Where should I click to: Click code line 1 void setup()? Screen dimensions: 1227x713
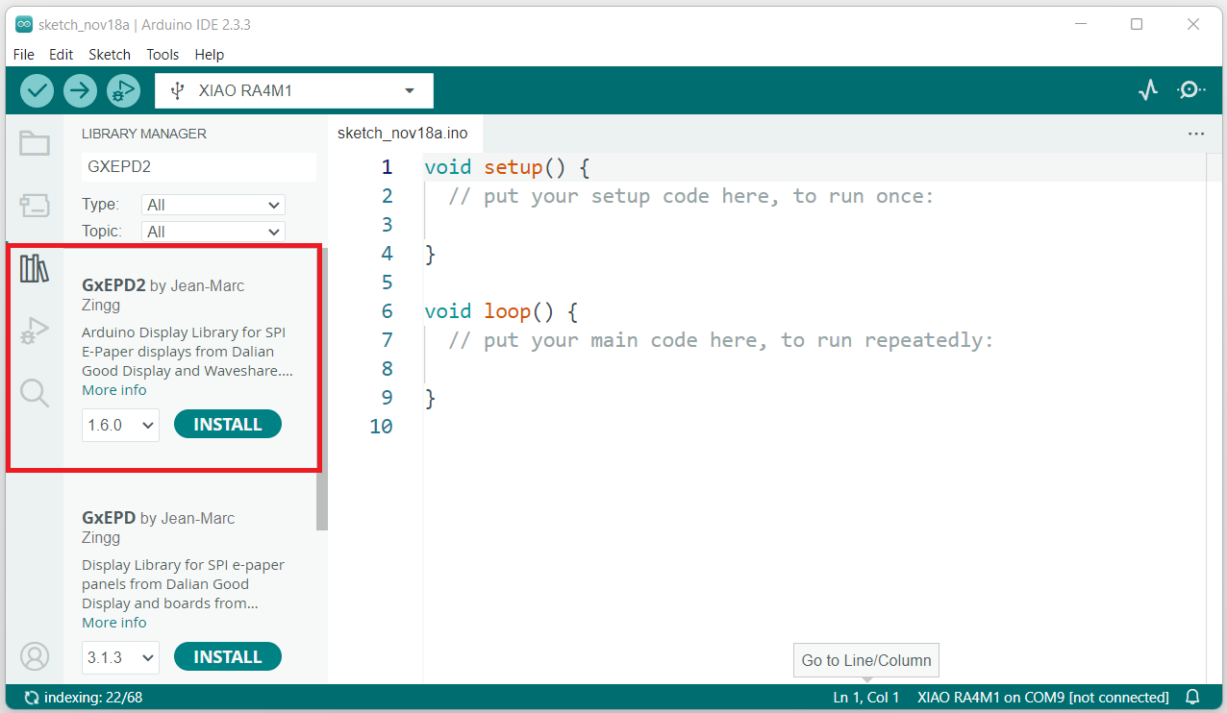pos(506,167)
